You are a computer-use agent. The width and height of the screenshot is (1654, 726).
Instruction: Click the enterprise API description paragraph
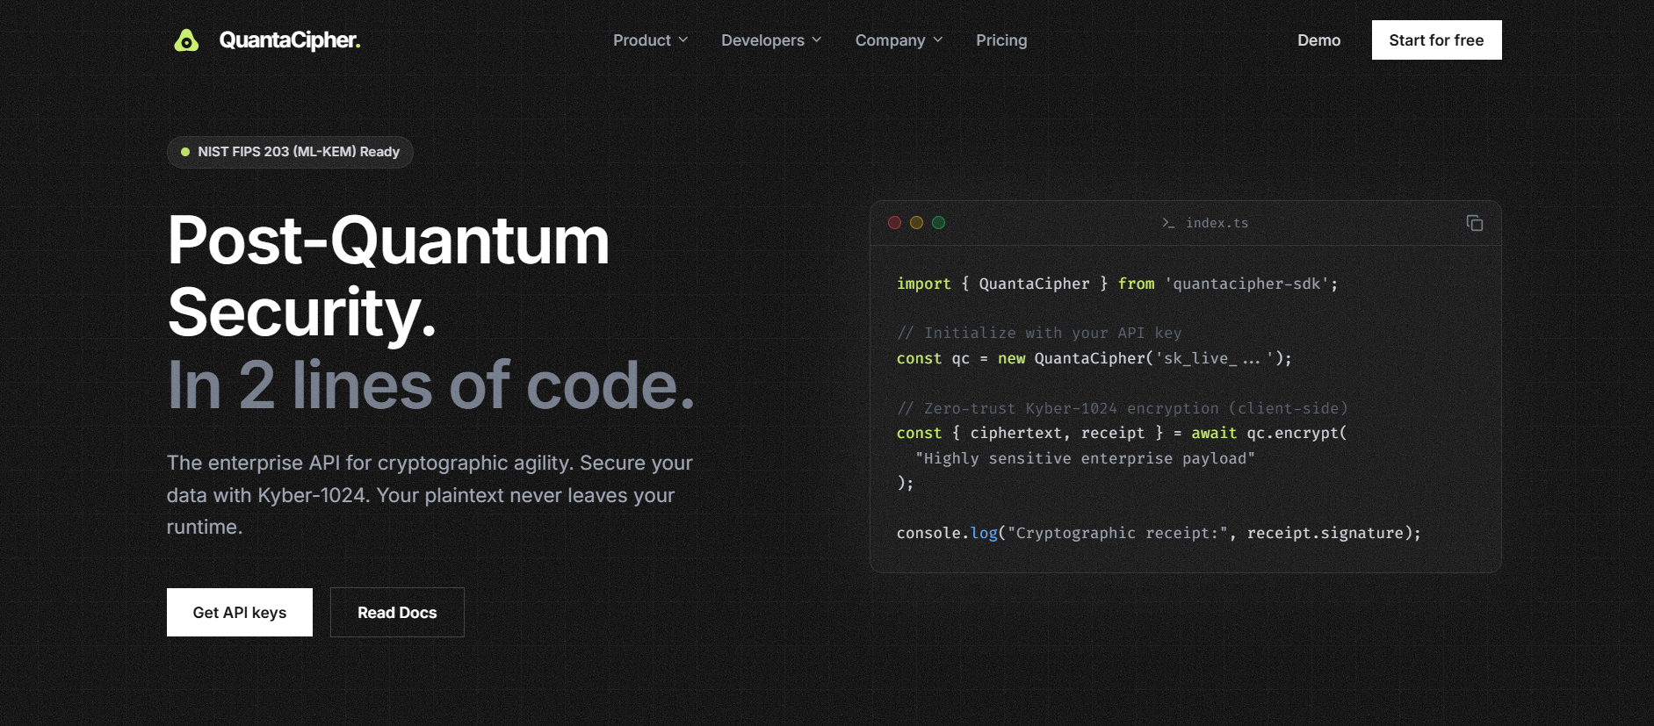430,495
